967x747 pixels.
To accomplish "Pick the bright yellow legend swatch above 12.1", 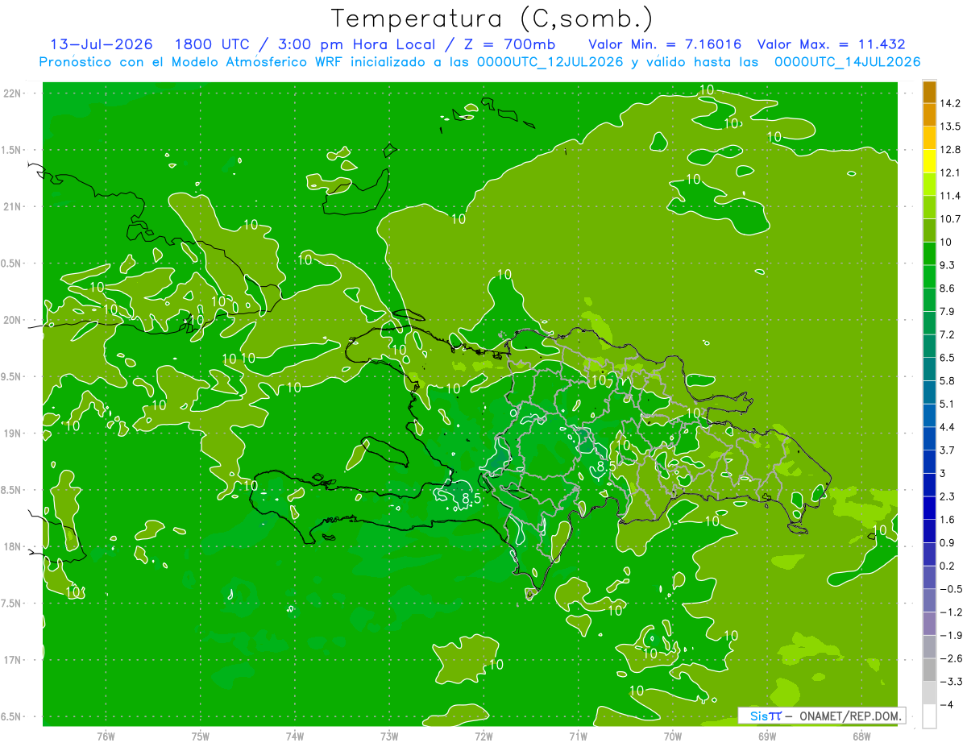I will click(929, 160).
